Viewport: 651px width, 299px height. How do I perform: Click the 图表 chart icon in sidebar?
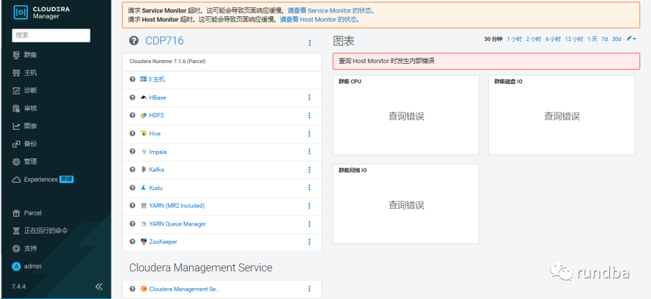click(17, 126)
